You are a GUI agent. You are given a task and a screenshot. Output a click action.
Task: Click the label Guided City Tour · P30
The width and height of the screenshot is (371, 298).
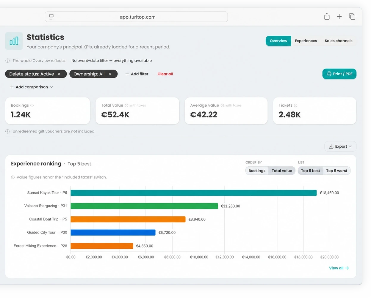(x=47, y=233)
